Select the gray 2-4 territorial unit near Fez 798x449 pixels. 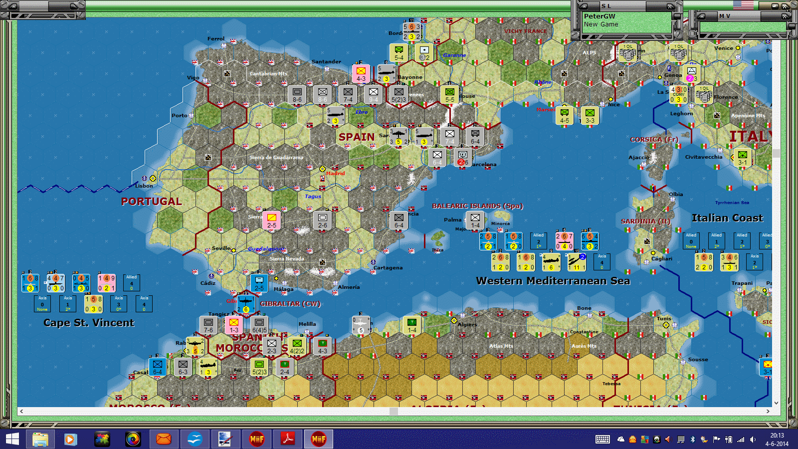[x=285, y=367]
